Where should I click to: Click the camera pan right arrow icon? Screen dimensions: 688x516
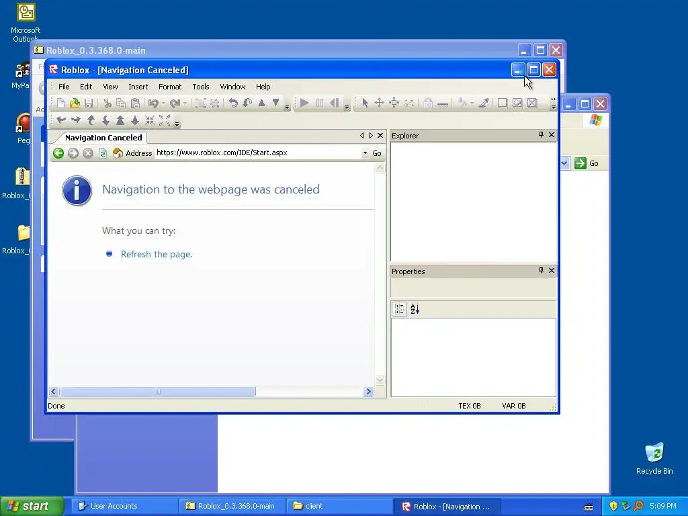point(76,120)
